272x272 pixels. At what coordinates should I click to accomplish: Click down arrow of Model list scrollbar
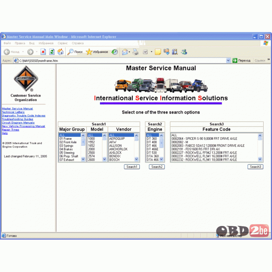(104, 159)
